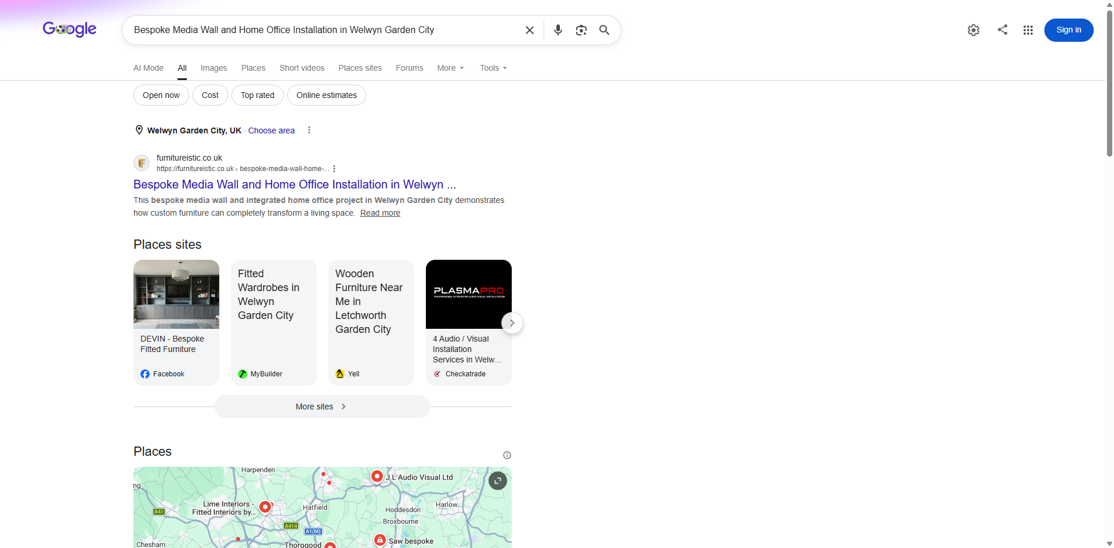Screen dimensions: 1114x548
Task: Select the All results tab
Action: [x=182, y=68]
